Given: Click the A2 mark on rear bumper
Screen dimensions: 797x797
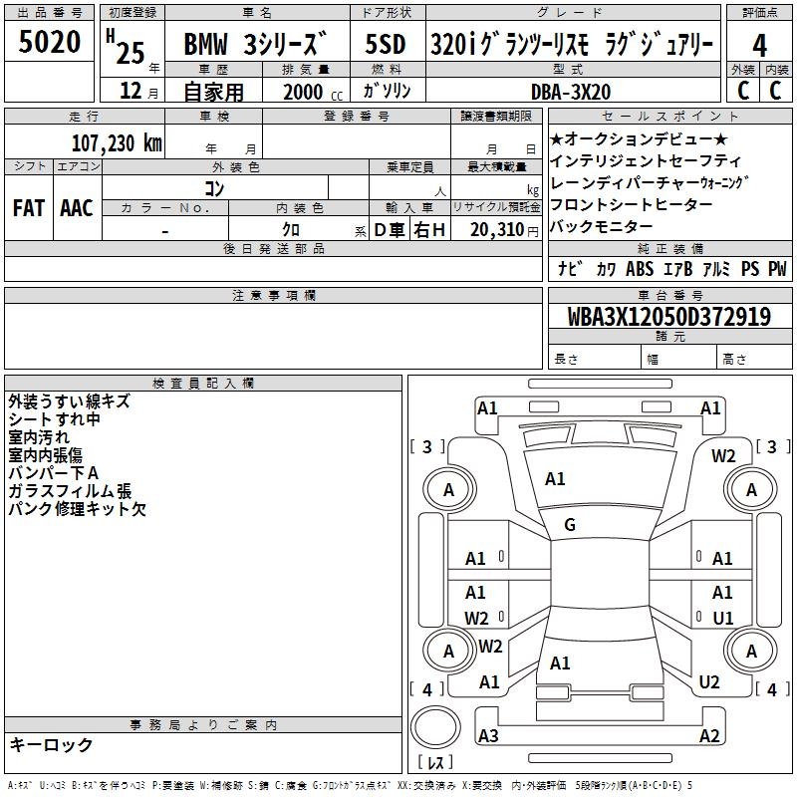Looking at the screenshot, I should 709,735.
